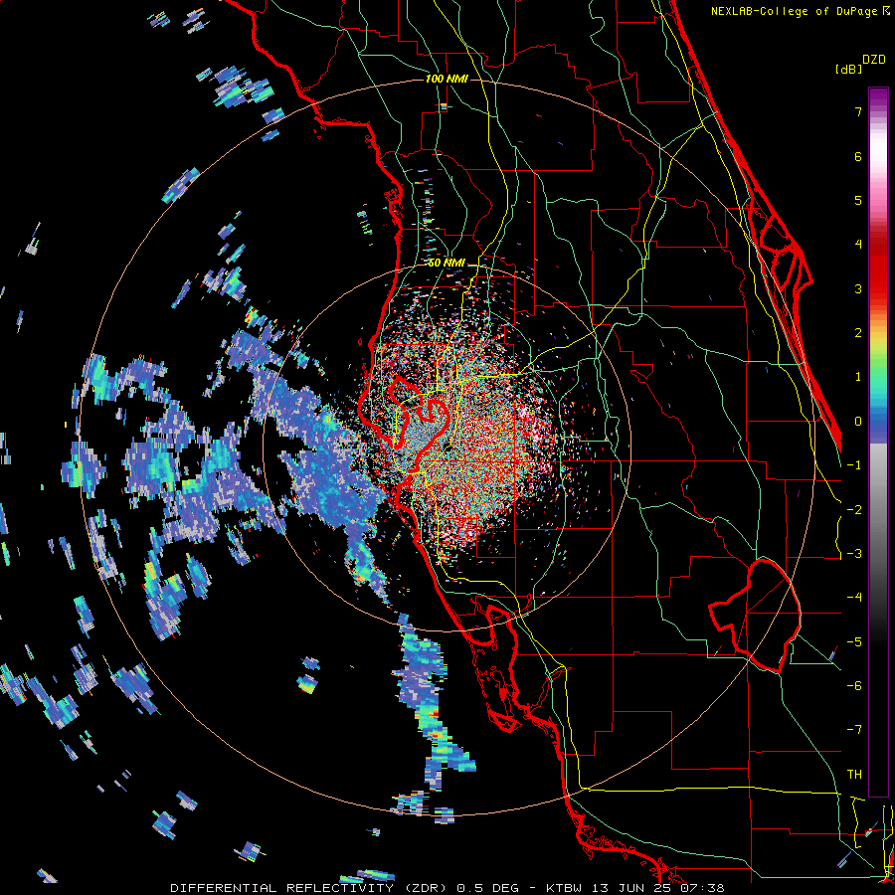Click the 2 value on the color scale
This screenshot has height=895, width=895.
tap(858, 333)
